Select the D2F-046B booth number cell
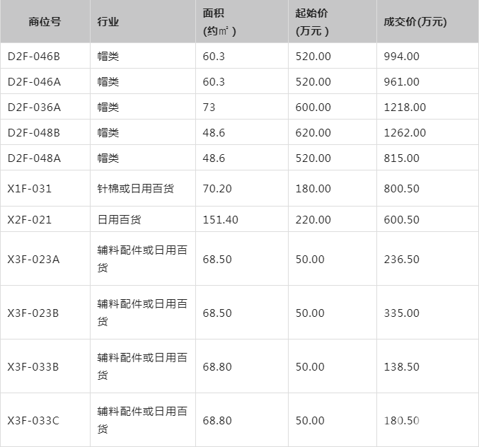The width and height of the screenshot is (479, 447). (x=34, y=57)
